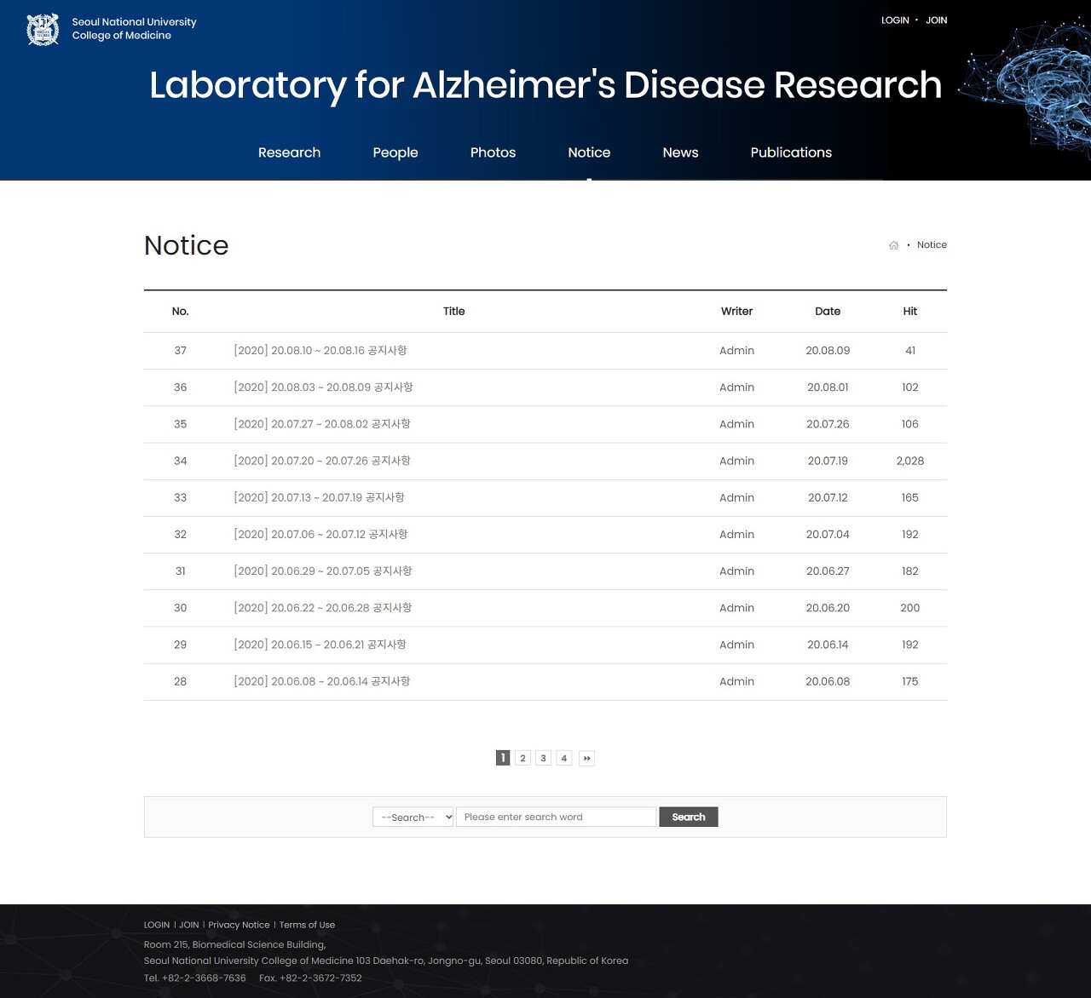Image resolution: width=1091 pixels, height=998 pixels.
Task: Click the footer fax number text
Action: (x=310, y=978)
